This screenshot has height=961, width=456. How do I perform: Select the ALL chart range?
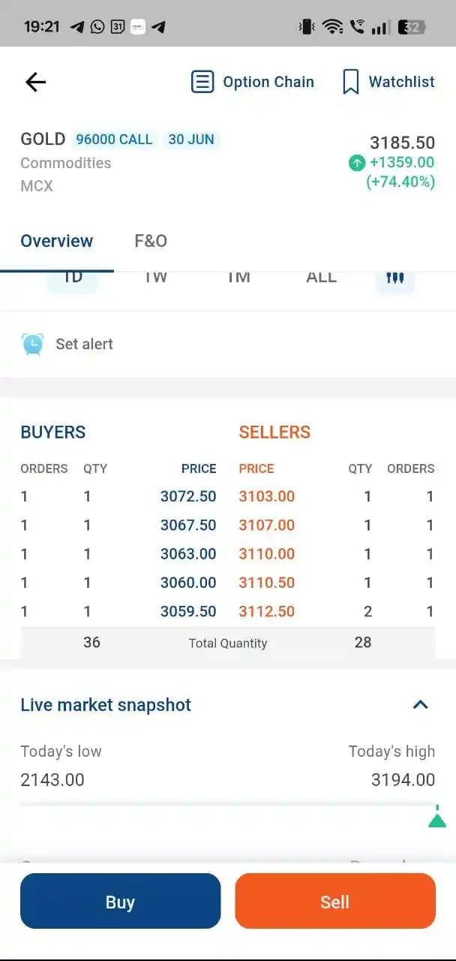pyautogui.click(x=321, y=277)
